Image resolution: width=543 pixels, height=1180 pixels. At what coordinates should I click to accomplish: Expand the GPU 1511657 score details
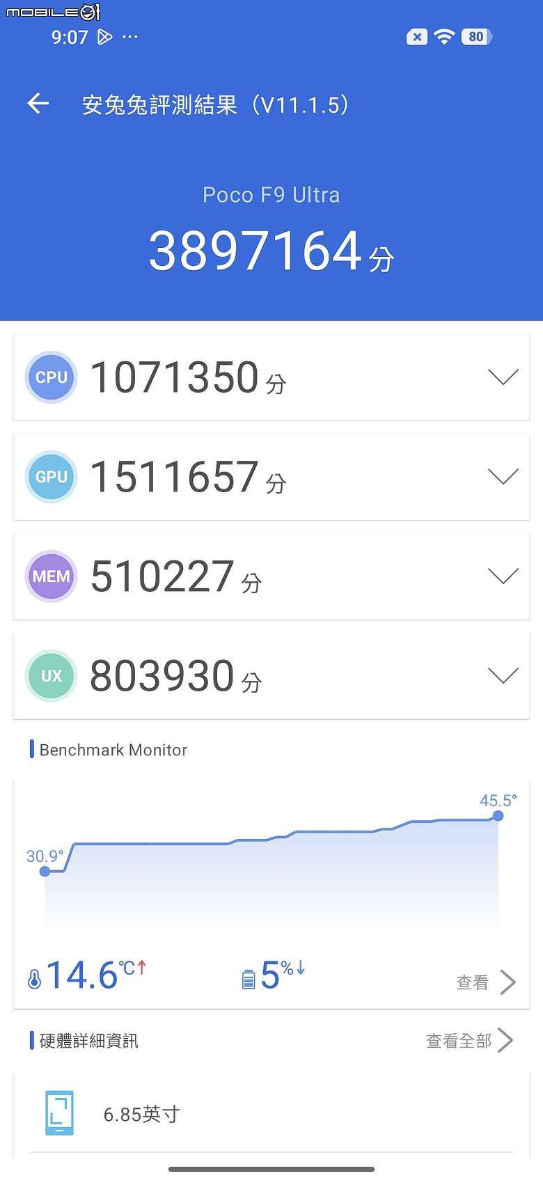click(503, 476)
